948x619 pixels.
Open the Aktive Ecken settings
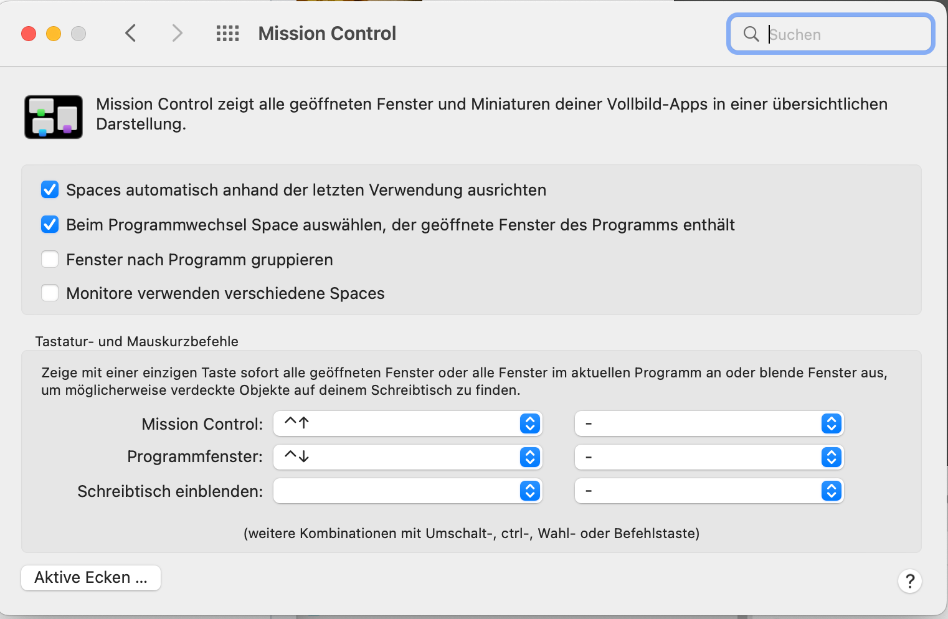[91, 578]
